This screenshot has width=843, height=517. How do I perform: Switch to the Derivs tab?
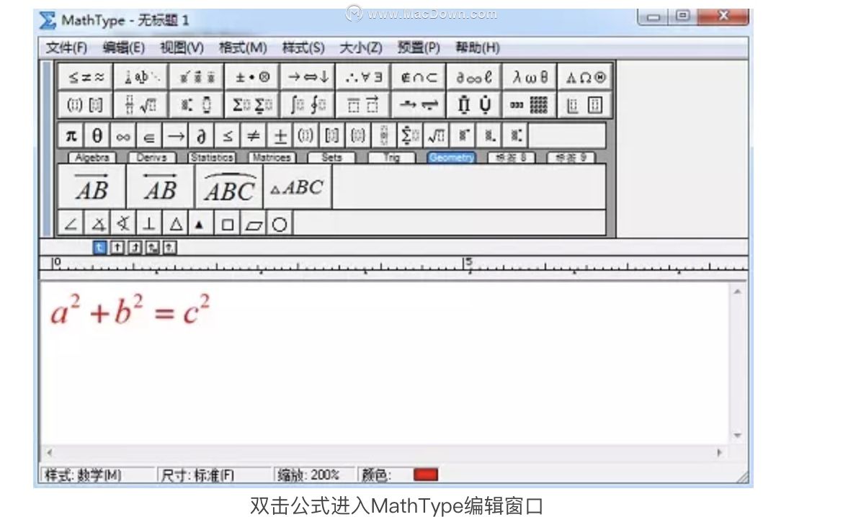tap(151, 158)
